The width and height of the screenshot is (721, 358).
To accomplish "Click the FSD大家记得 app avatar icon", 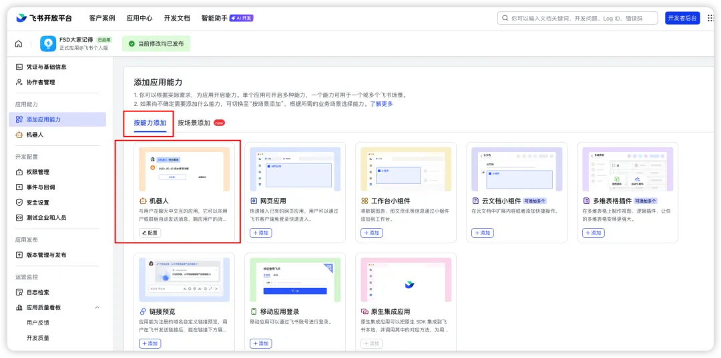I will point(48,43).
